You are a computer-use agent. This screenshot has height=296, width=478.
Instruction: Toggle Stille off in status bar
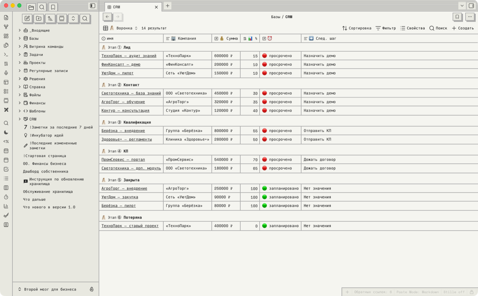(454, 292)
